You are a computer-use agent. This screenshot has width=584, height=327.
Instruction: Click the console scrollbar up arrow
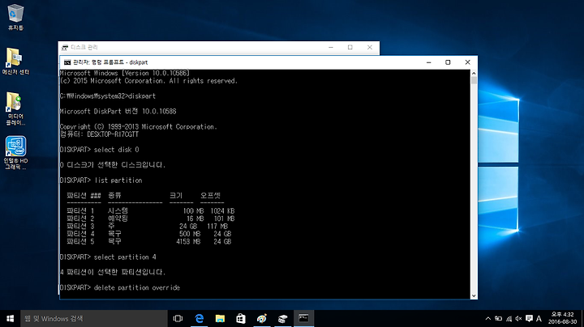474,73
